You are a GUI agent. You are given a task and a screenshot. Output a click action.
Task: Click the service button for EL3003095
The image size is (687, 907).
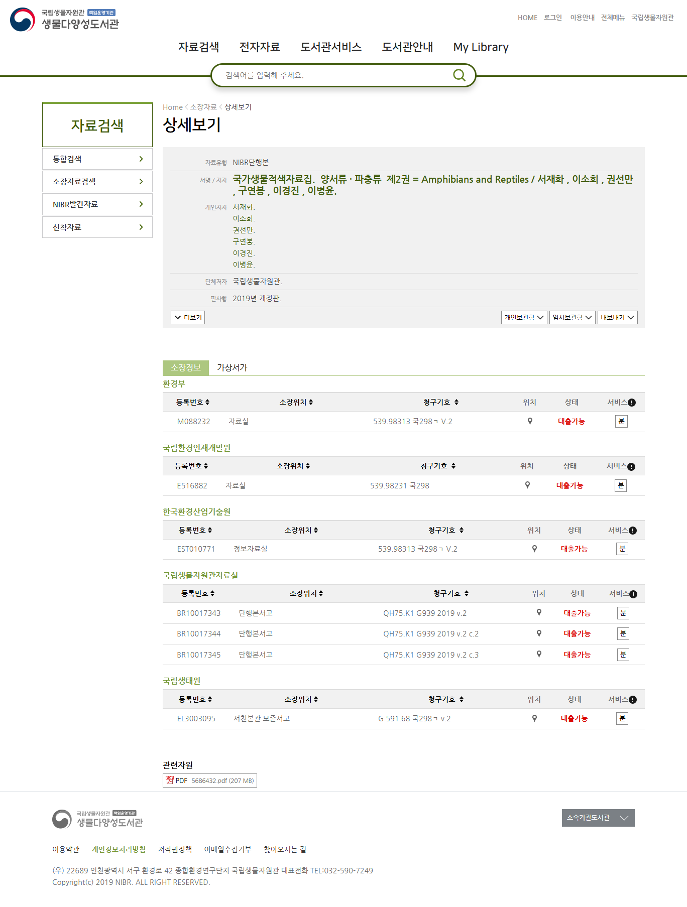tap(622, 718)
